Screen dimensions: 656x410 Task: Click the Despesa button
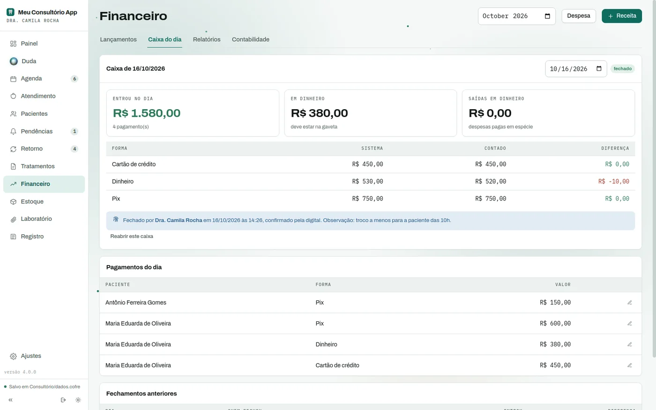(x=579, y=16)
